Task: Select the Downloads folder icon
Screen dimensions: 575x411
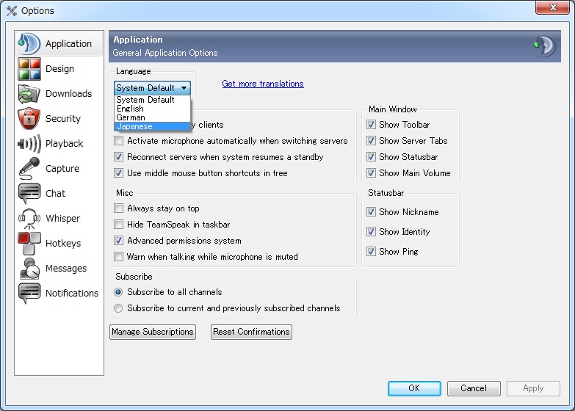Action: click(x=29, y=94)
